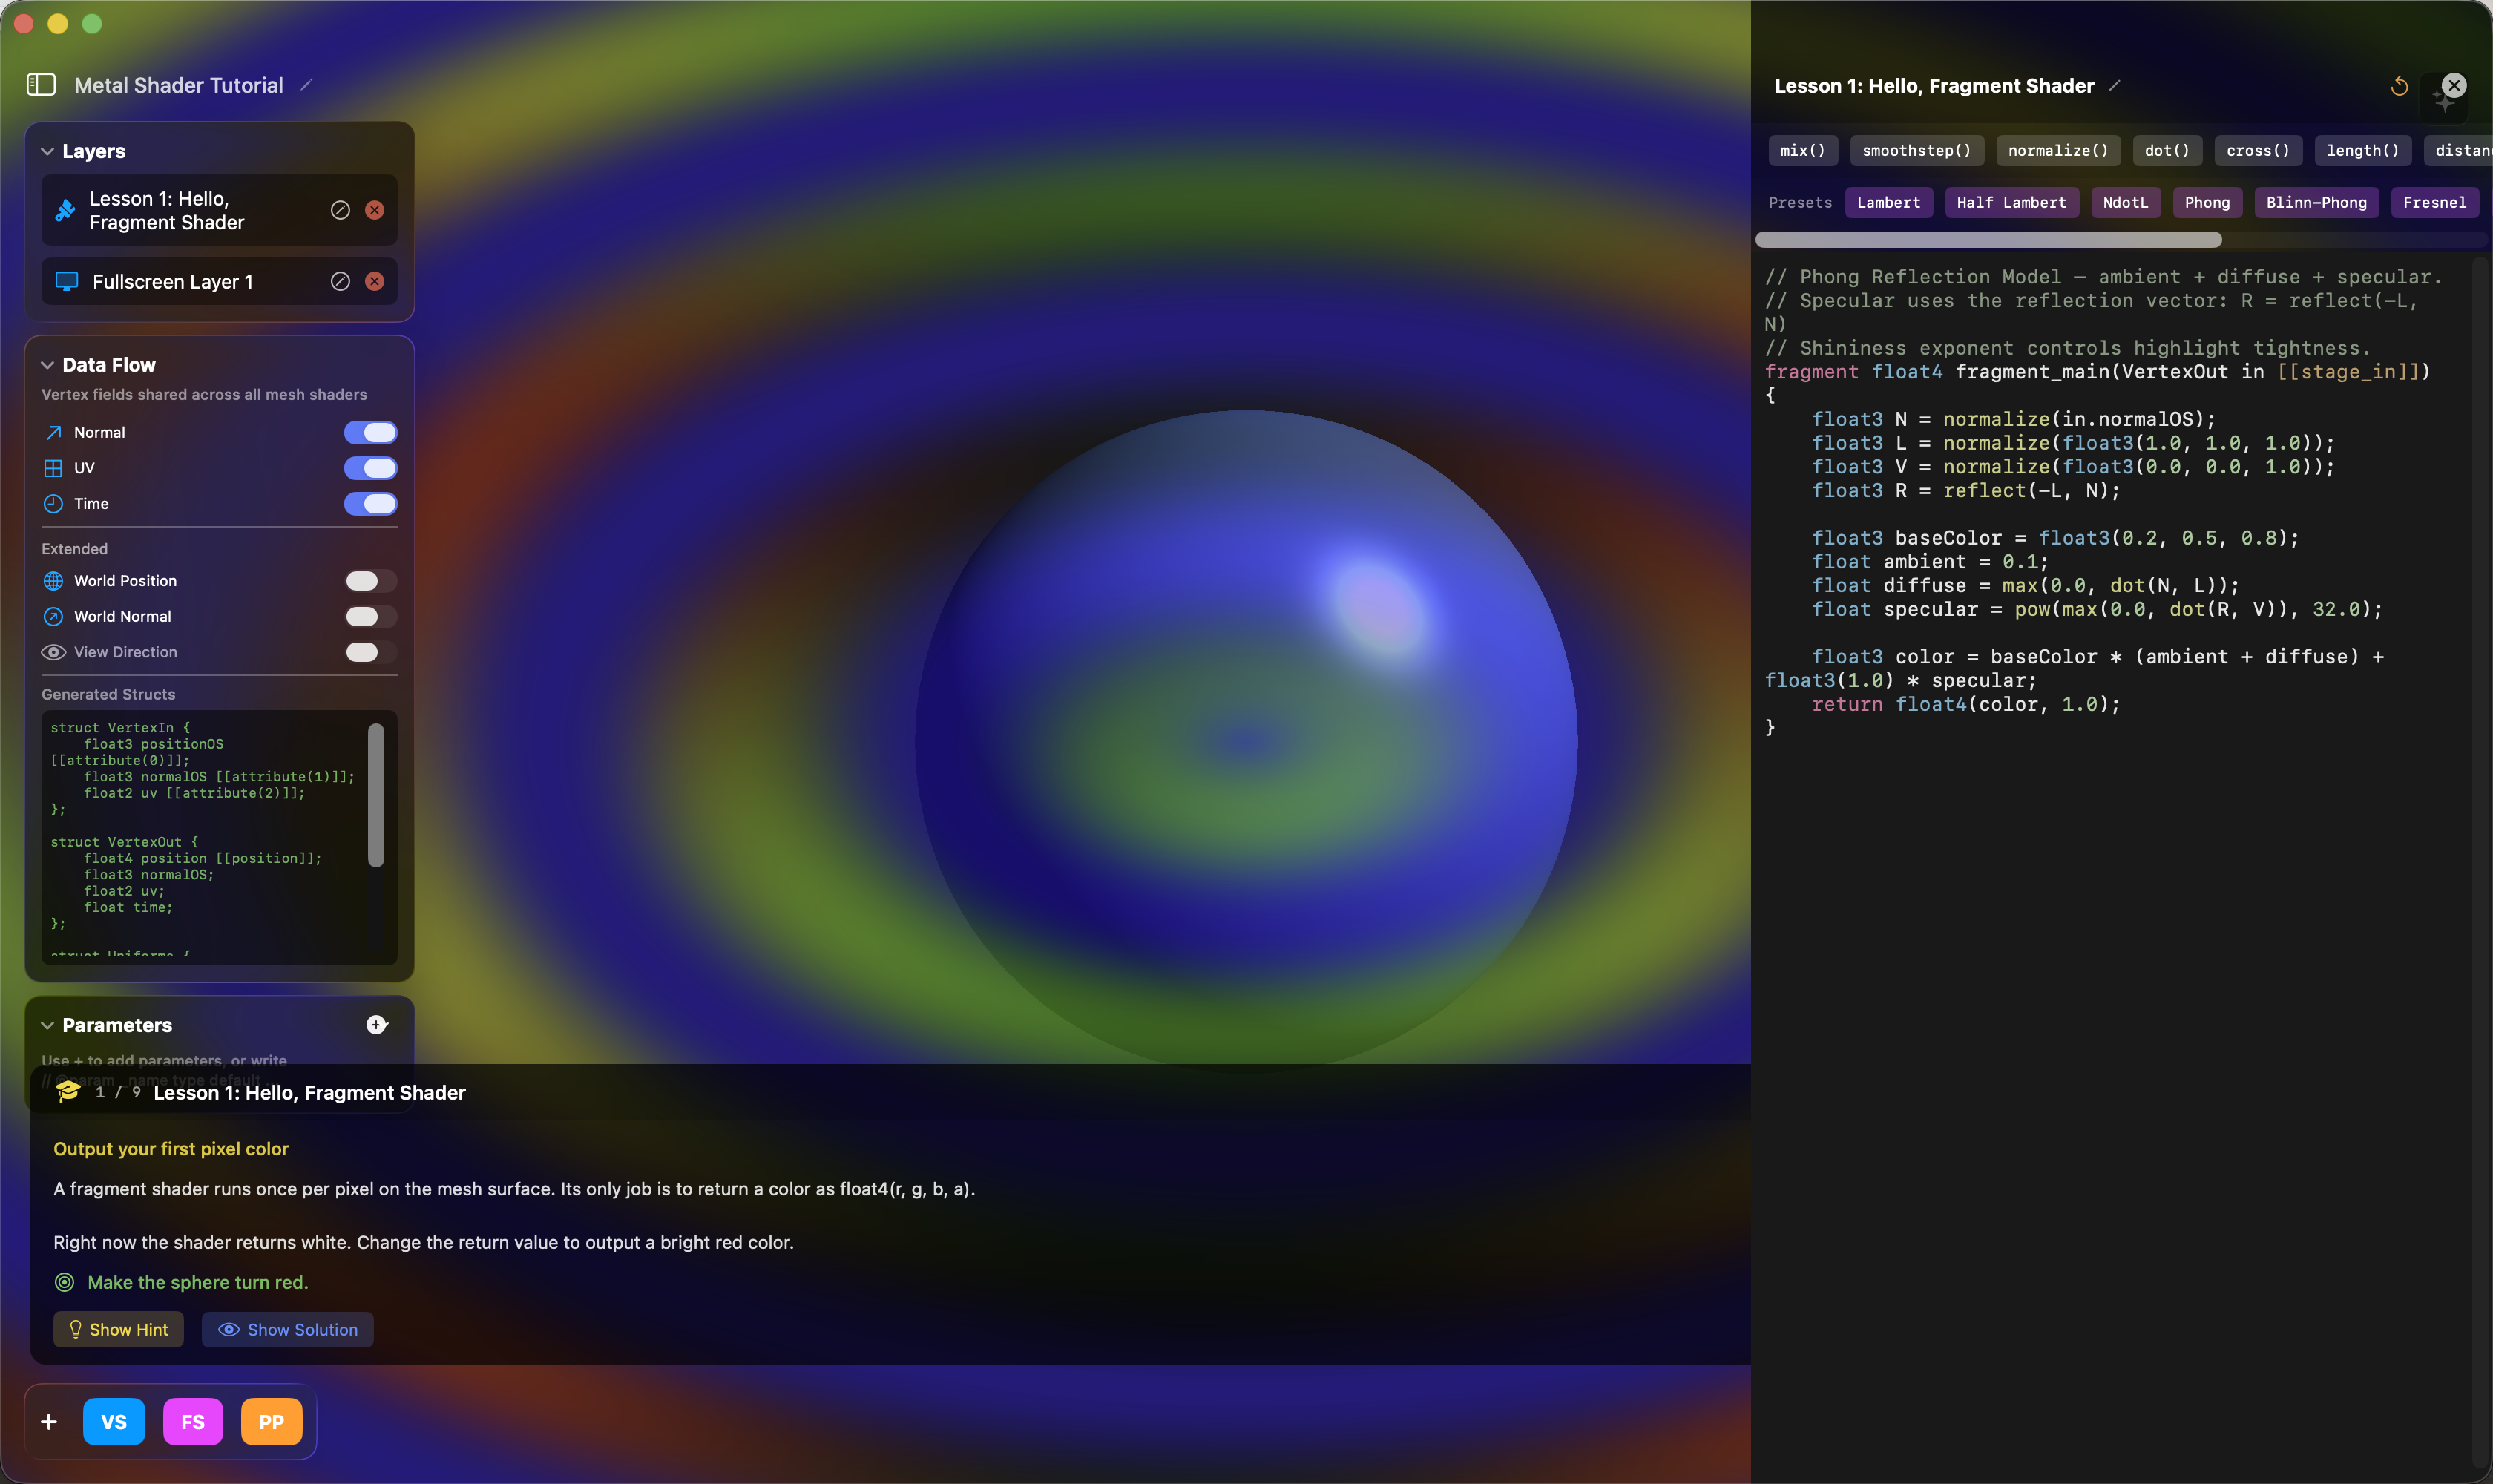The height and width of the screenshot is (1484, 2493).
Task: Add a VS vertex shader layer
Action: click(114, 1422)
